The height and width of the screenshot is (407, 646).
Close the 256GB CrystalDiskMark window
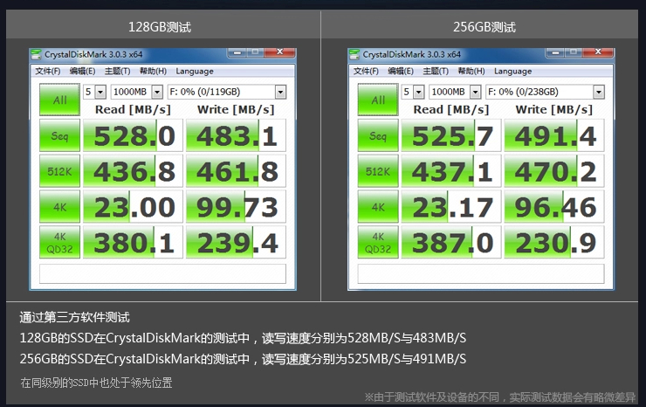coord(598,52)
